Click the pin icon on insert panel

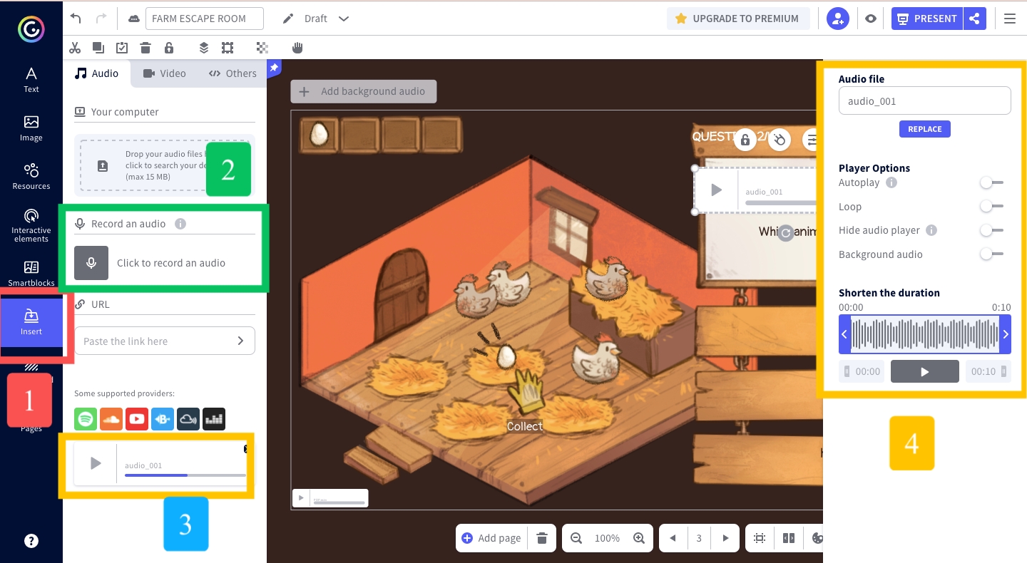[274, 67]
